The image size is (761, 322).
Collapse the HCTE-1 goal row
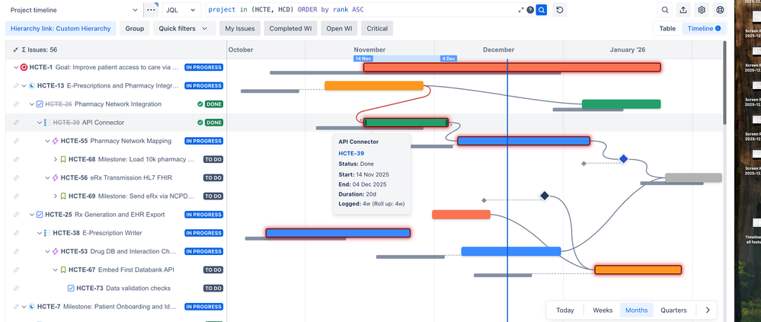[x=16, y=68]
